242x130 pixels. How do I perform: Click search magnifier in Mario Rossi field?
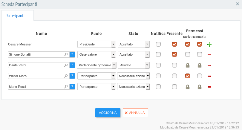click(x=66, y=87)
